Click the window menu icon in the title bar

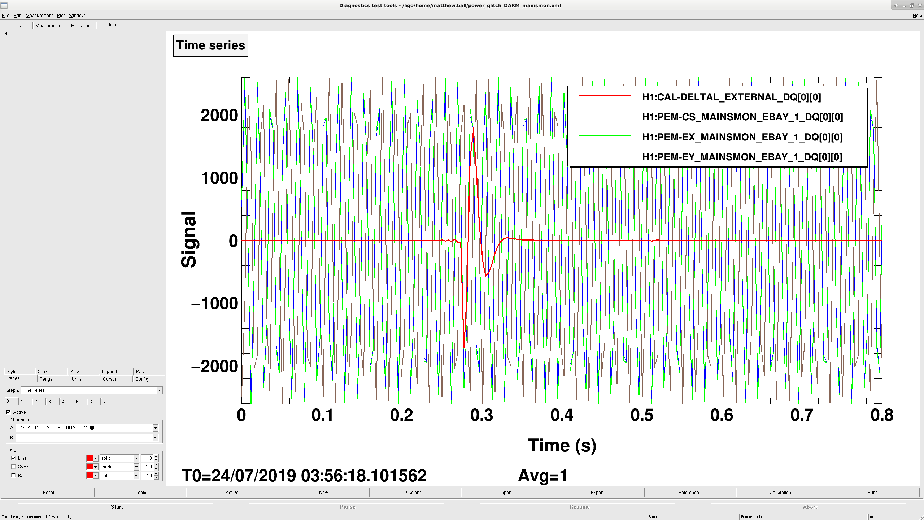[4, 5]
